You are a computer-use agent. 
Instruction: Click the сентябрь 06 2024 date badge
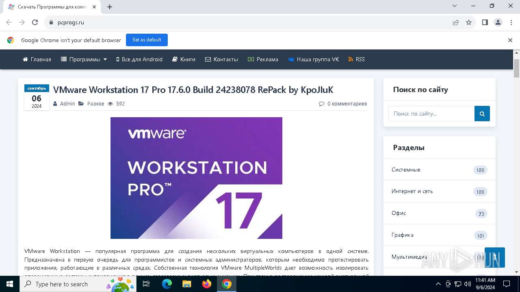pos(37,97)
